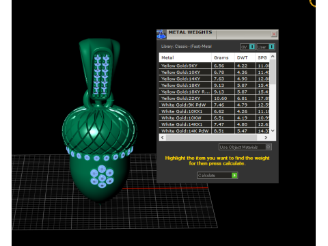Enable Use Object Materials option
The height and width of the screenshot is (246, 328).
coord(245,147)
